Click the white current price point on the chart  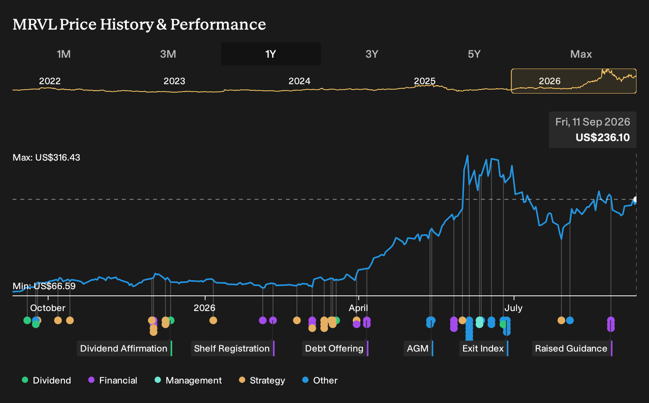coord(635,200)
